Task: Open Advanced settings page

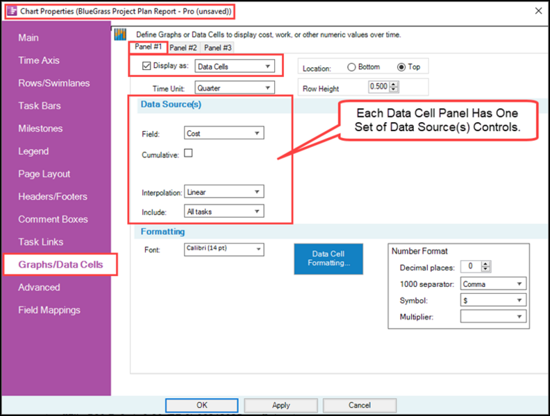Action: click(x=40, y=288)
